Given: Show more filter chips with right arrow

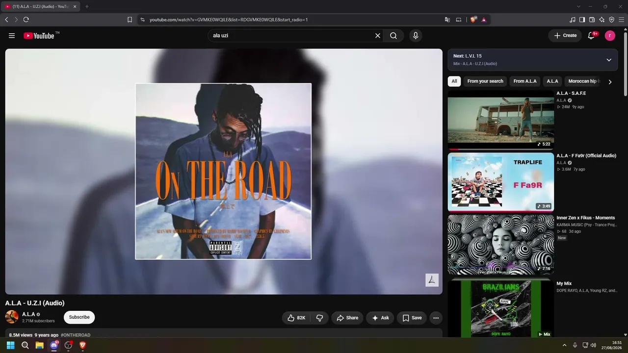Looking at the screenshot, I should pos(610,82).
